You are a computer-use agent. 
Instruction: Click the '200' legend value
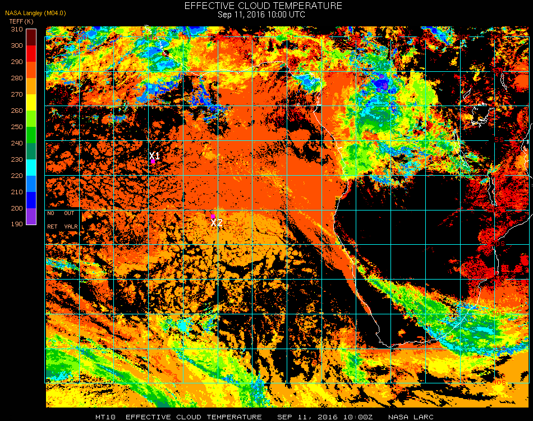click(17, 208)
